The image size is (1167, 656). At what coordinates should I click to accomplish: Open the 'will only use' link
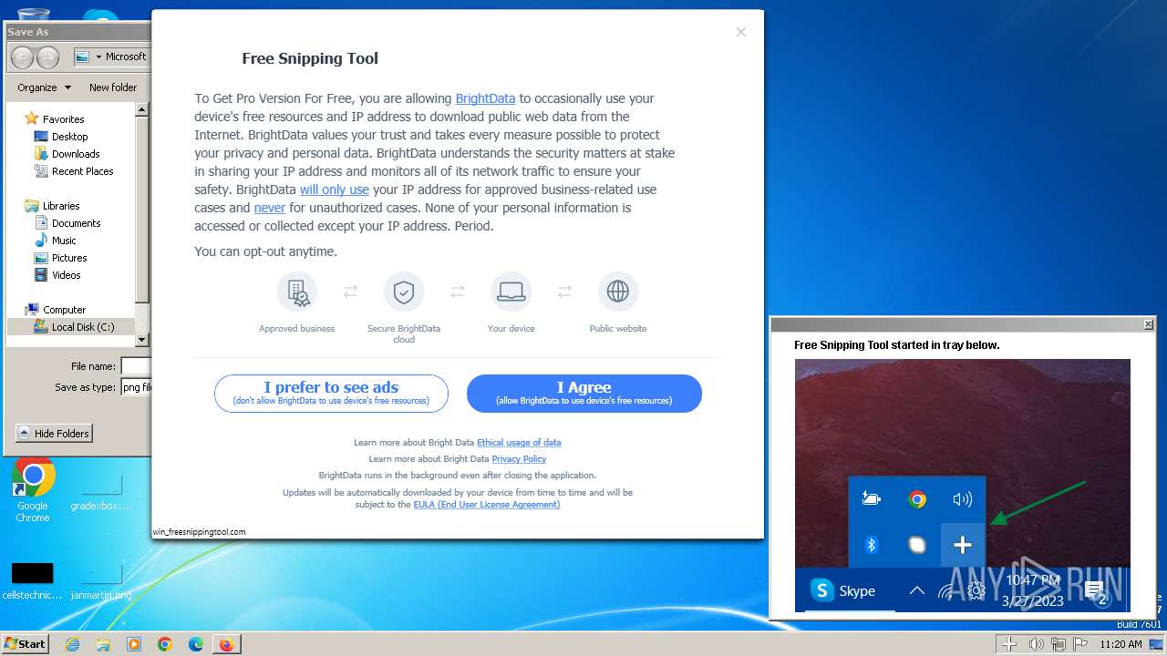coord(335,190)
